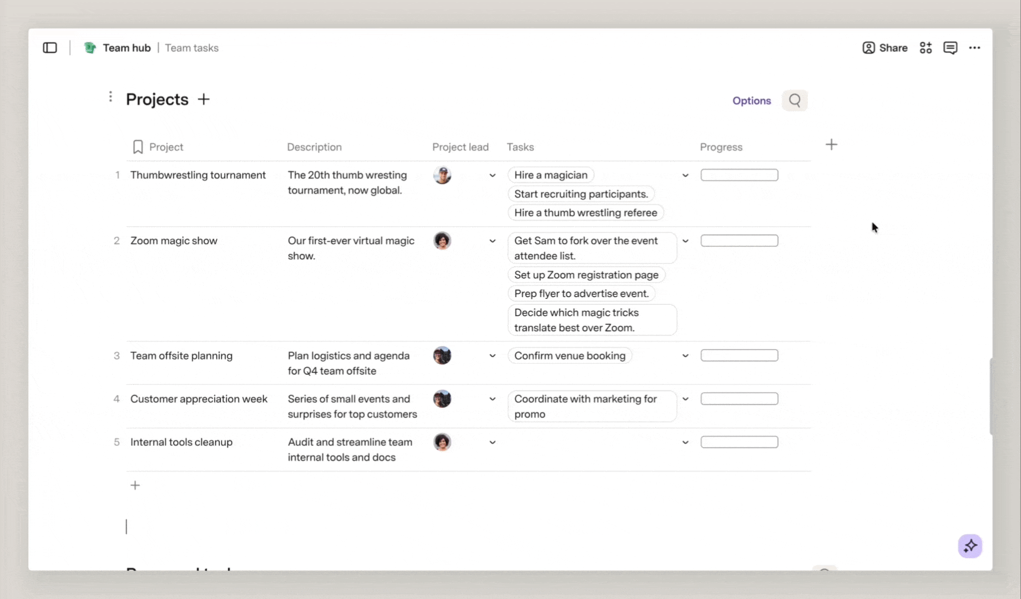
Task: Click progress bar for Thumbwrestling tournament
Action: pyautogui.click(x=739, y=175)
